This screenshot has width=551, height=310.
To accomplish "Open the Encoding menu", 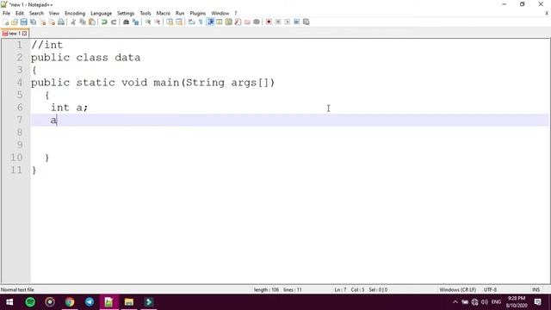I will click(x=75, y=14).
